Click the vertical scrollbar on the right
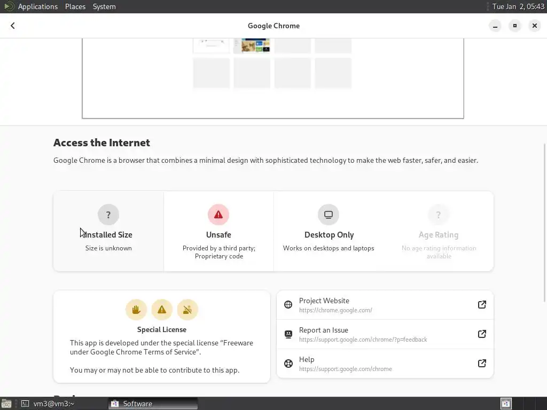This screenshot has width=547, height=410. [544, 223]
